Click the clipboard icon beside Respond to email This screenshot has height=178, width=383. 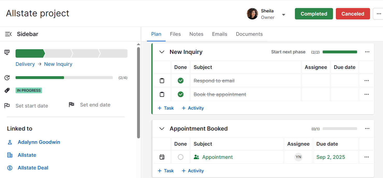tap(162, 81)
